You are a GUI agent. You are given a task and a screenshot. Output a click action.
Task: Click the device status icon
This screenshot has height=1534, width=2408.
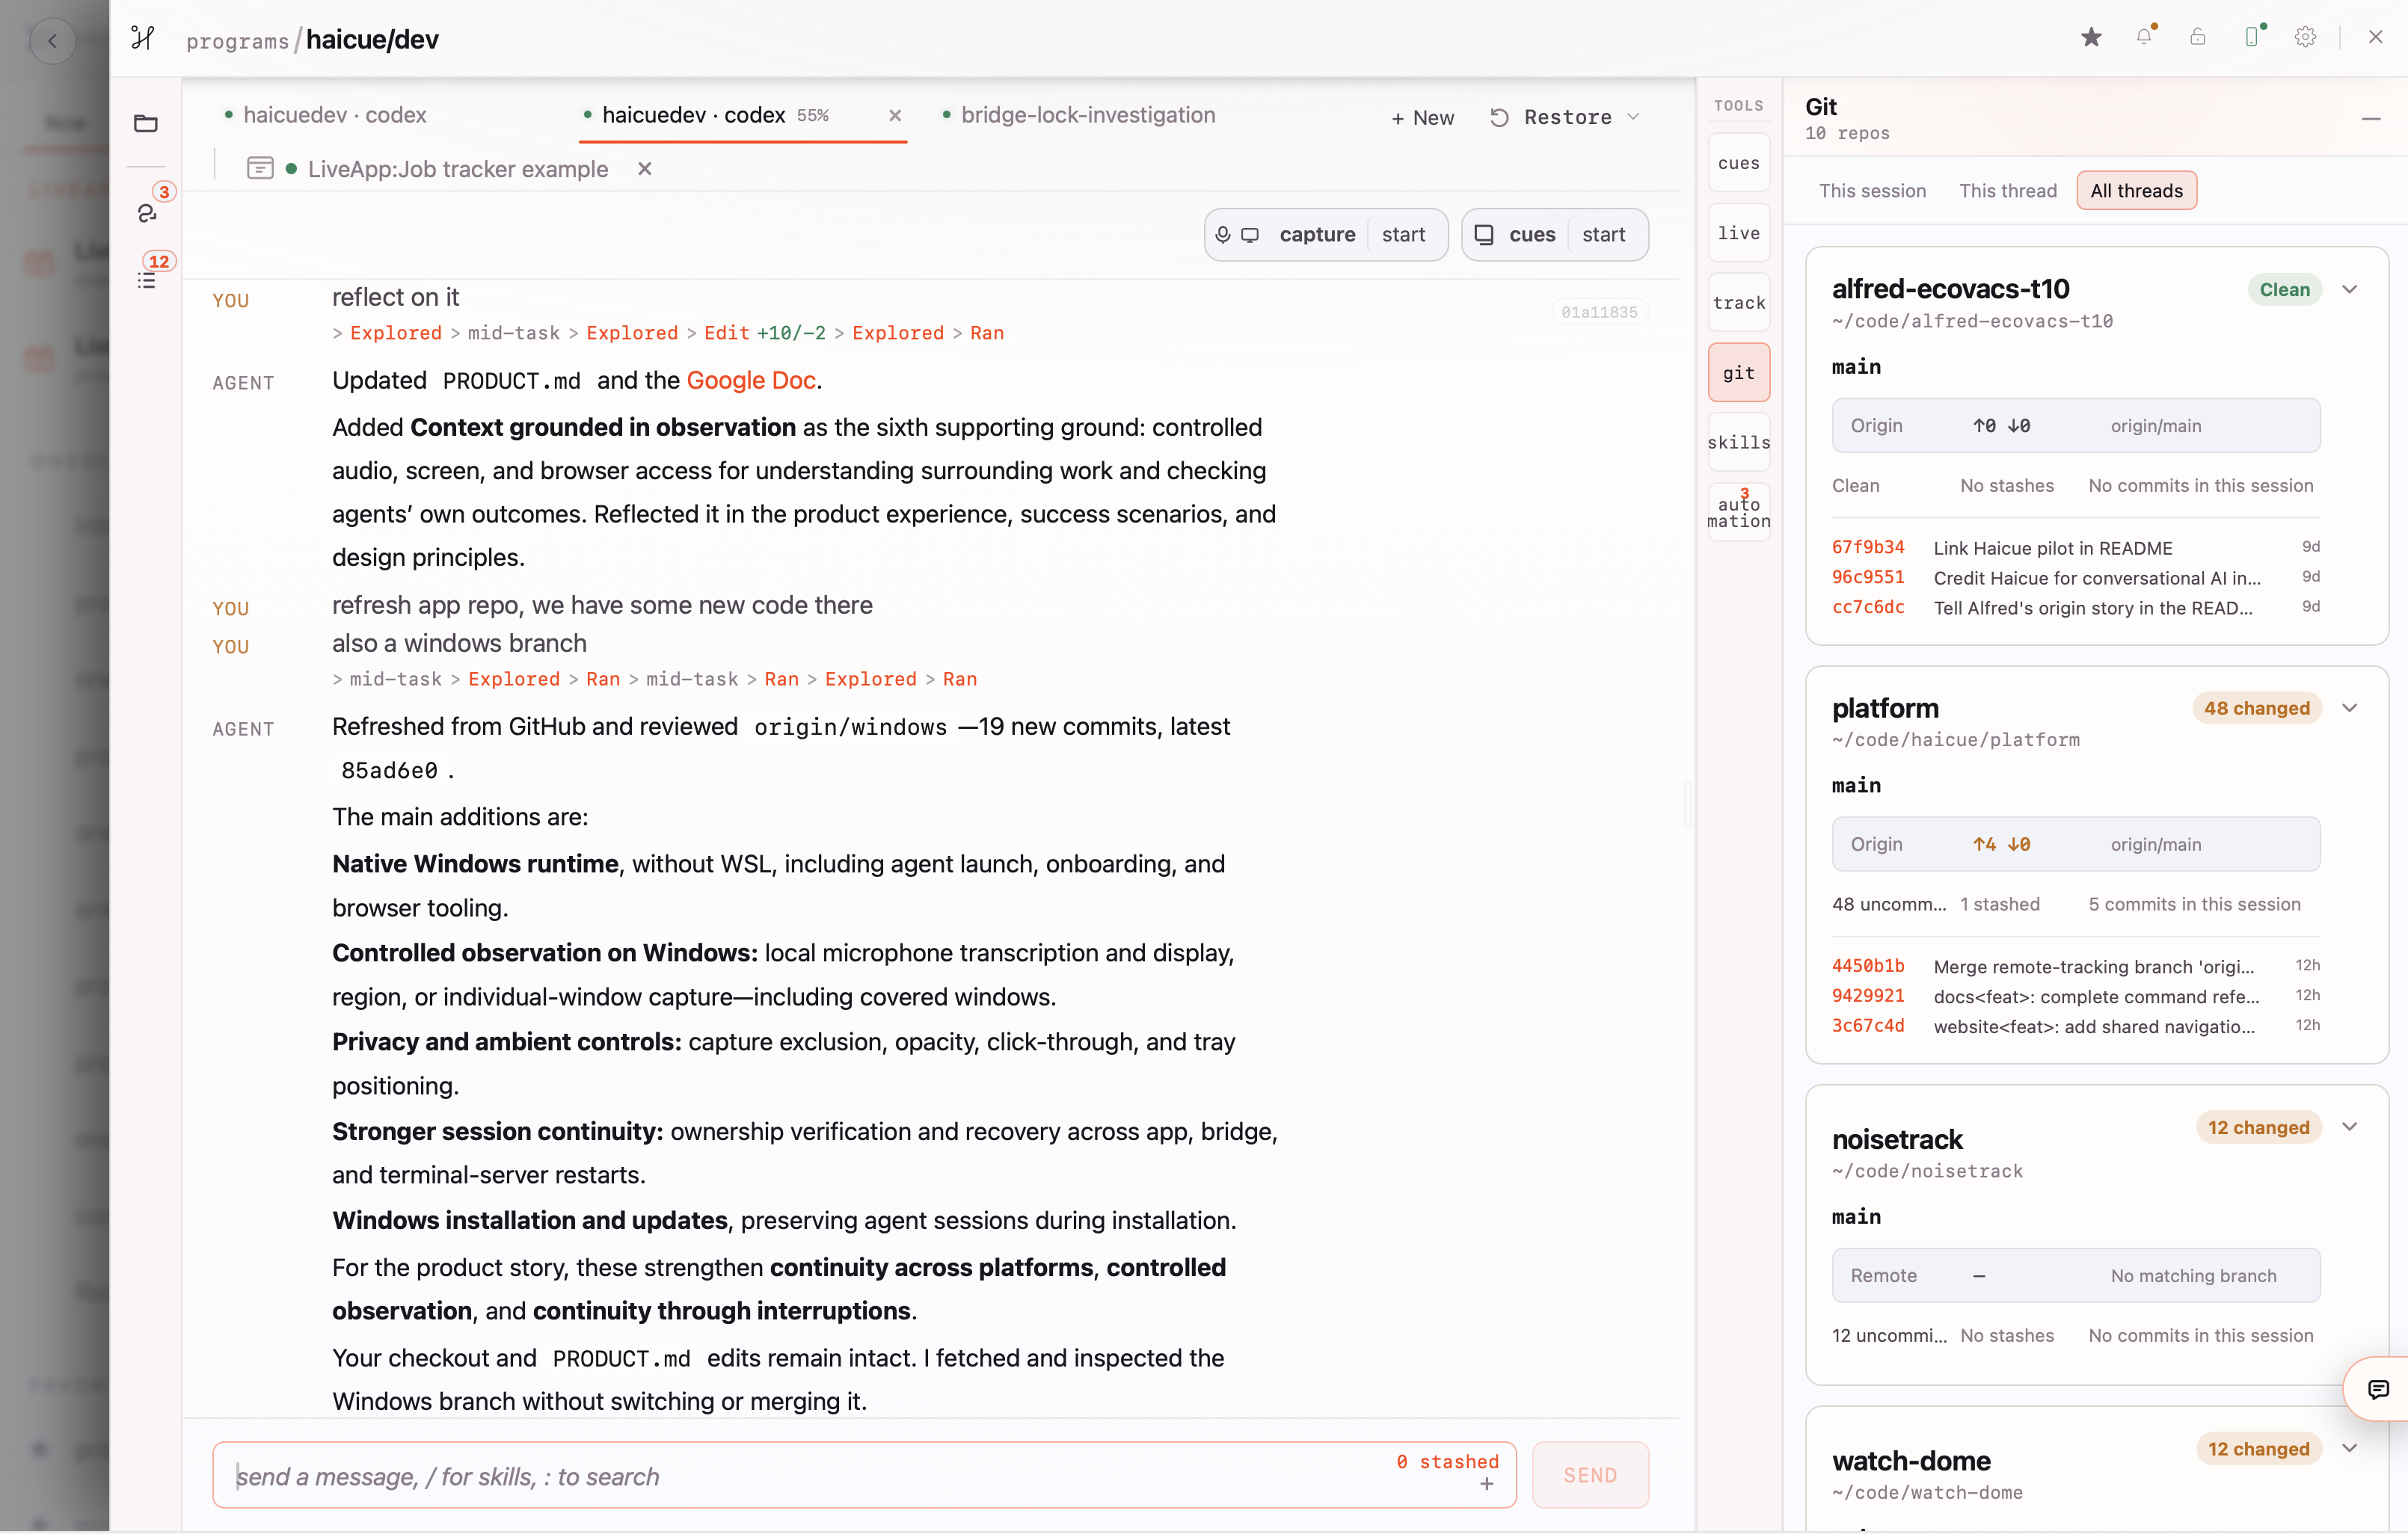coord(2252,37)
